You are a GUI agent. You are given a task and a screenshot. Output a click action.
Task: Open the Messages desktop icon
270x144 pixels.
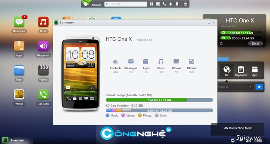(19, 22)
